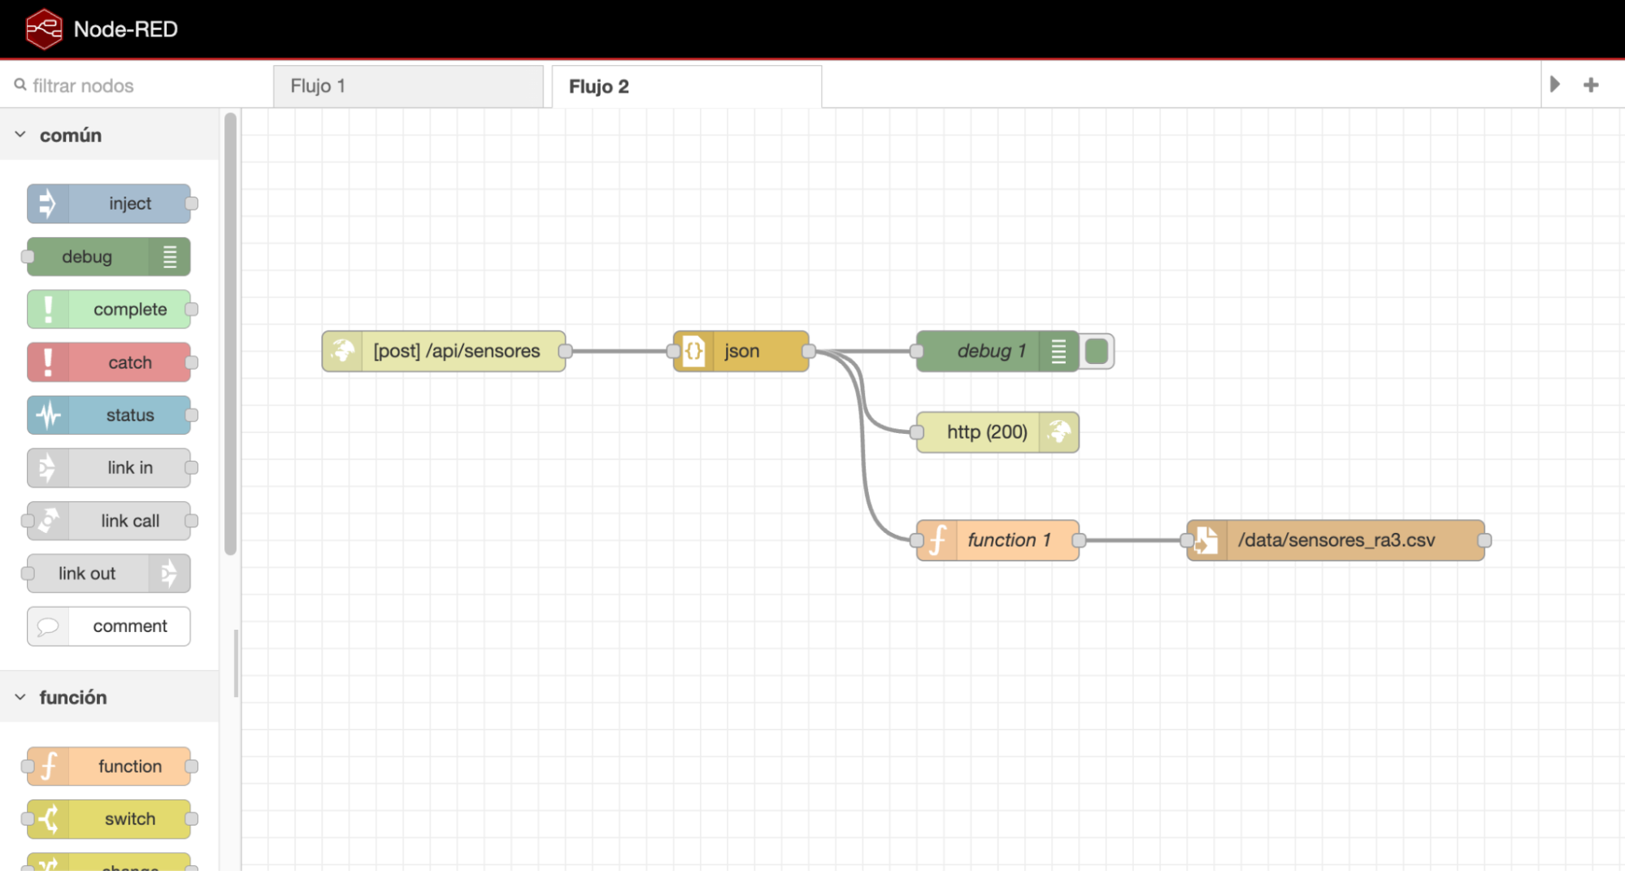Select the catch node in palette

pos(109,362)
